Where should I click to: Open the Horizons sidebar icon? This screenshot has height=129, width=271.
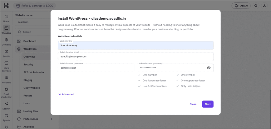click(x=6, y=77)
